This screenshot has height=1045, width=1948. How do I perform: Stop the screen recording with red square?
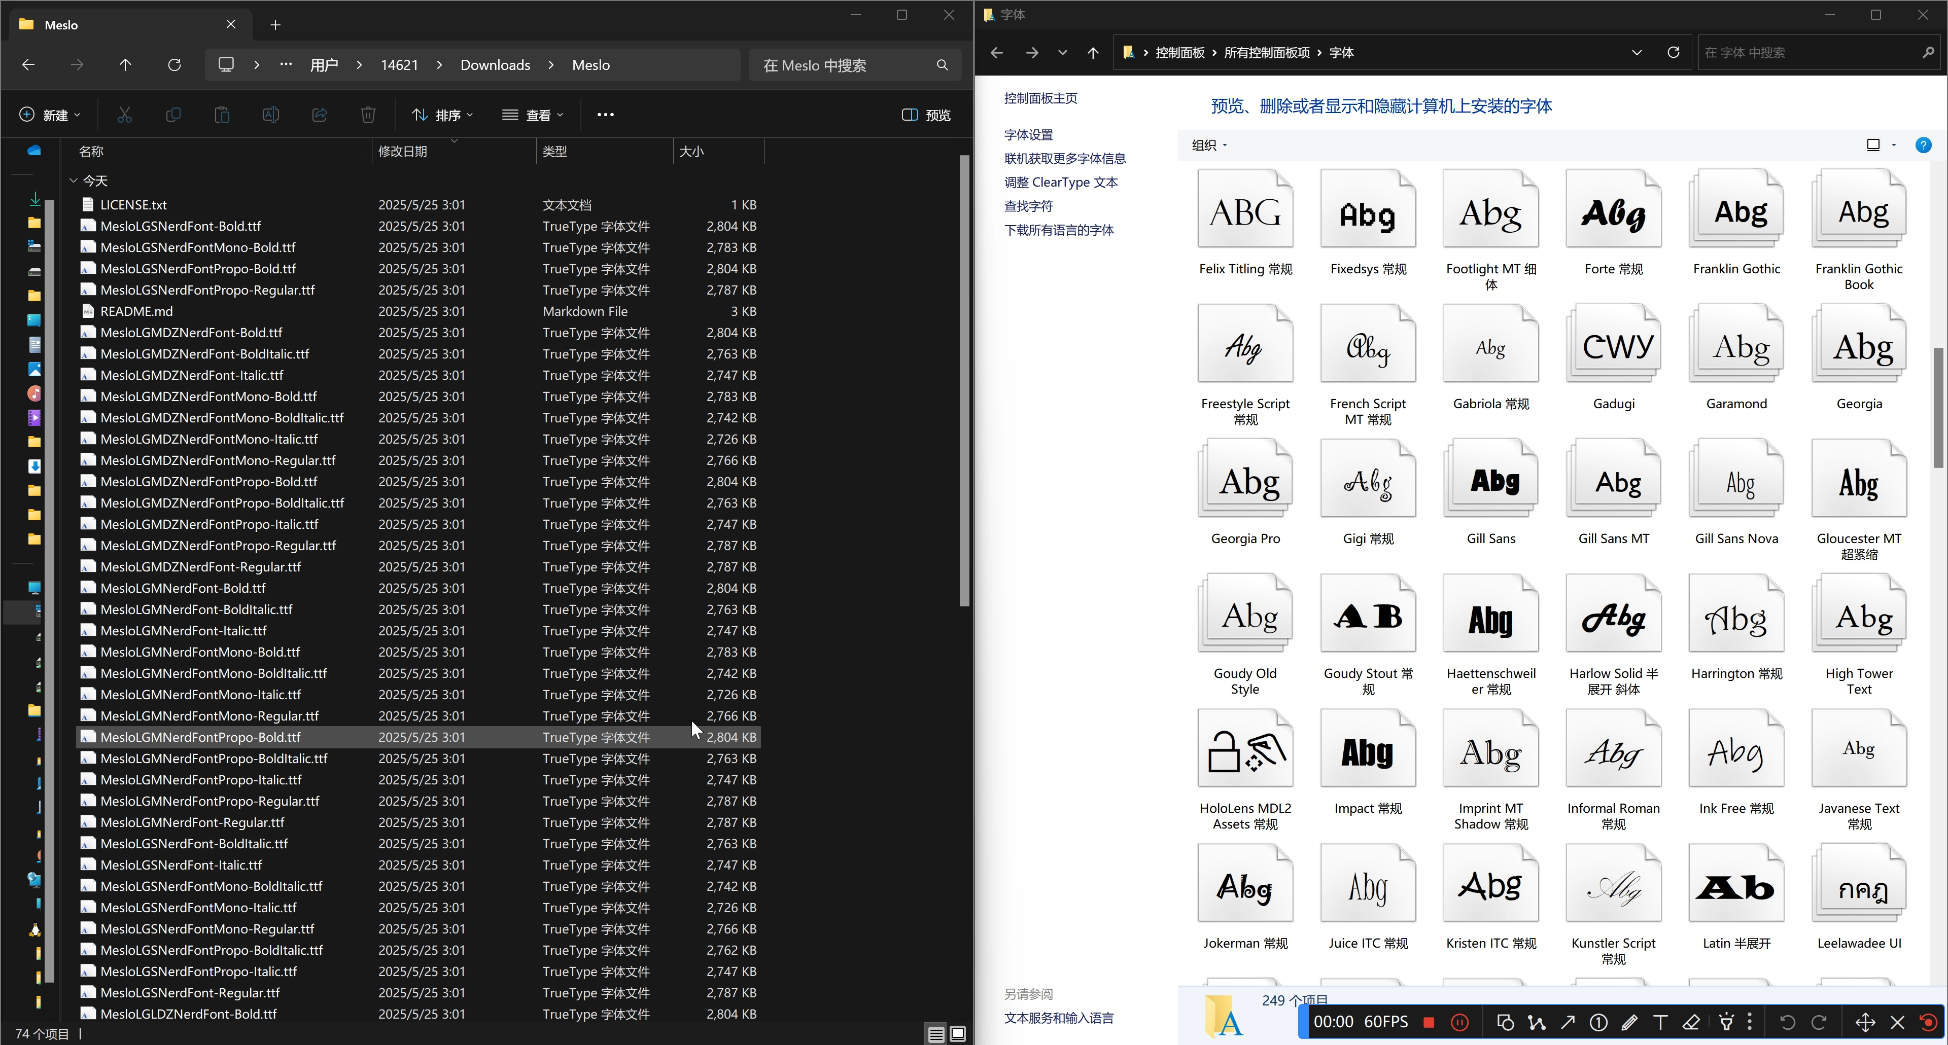tap(1429, 1022)
